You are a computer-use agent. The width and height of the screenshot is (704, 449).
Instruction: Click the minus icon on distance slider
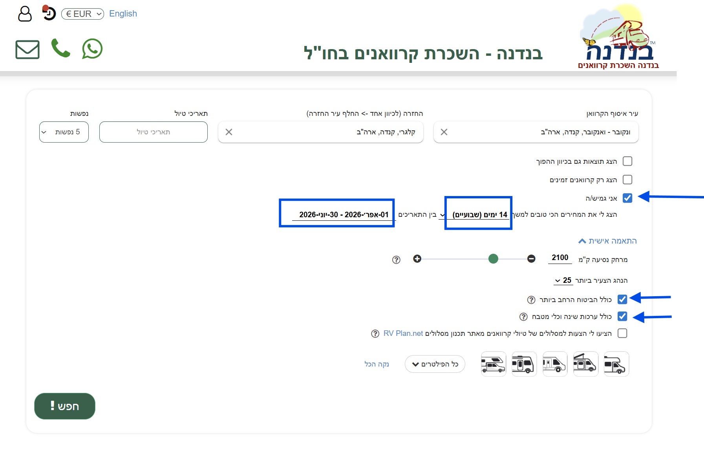click(531, 258)
